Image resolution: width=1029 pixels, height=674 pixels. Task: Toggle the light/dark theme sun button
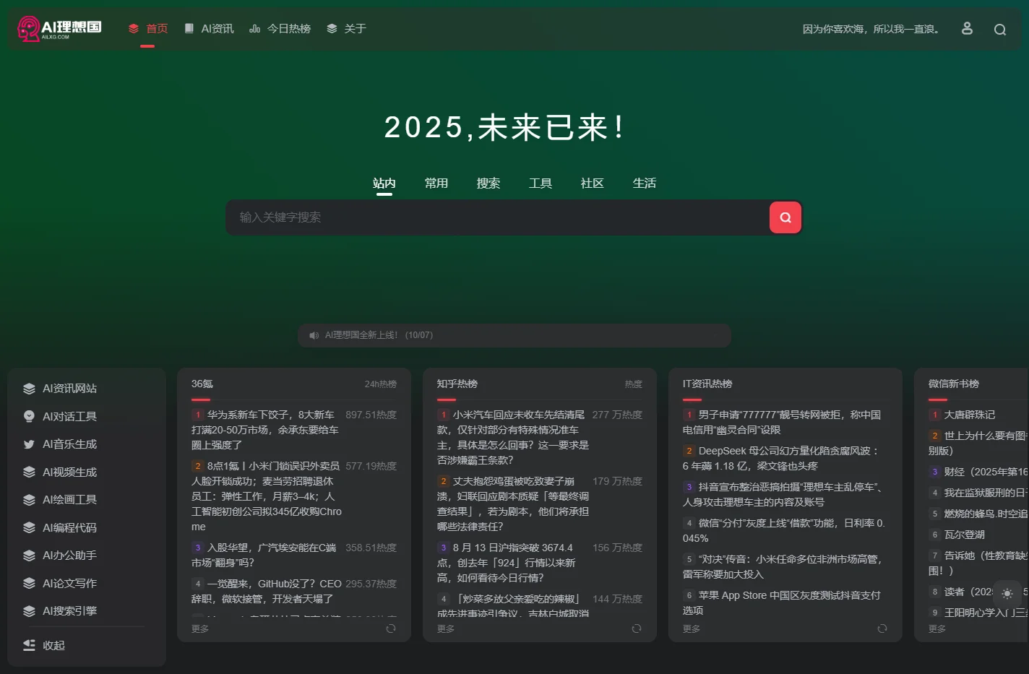click(x=1007, y=593)
